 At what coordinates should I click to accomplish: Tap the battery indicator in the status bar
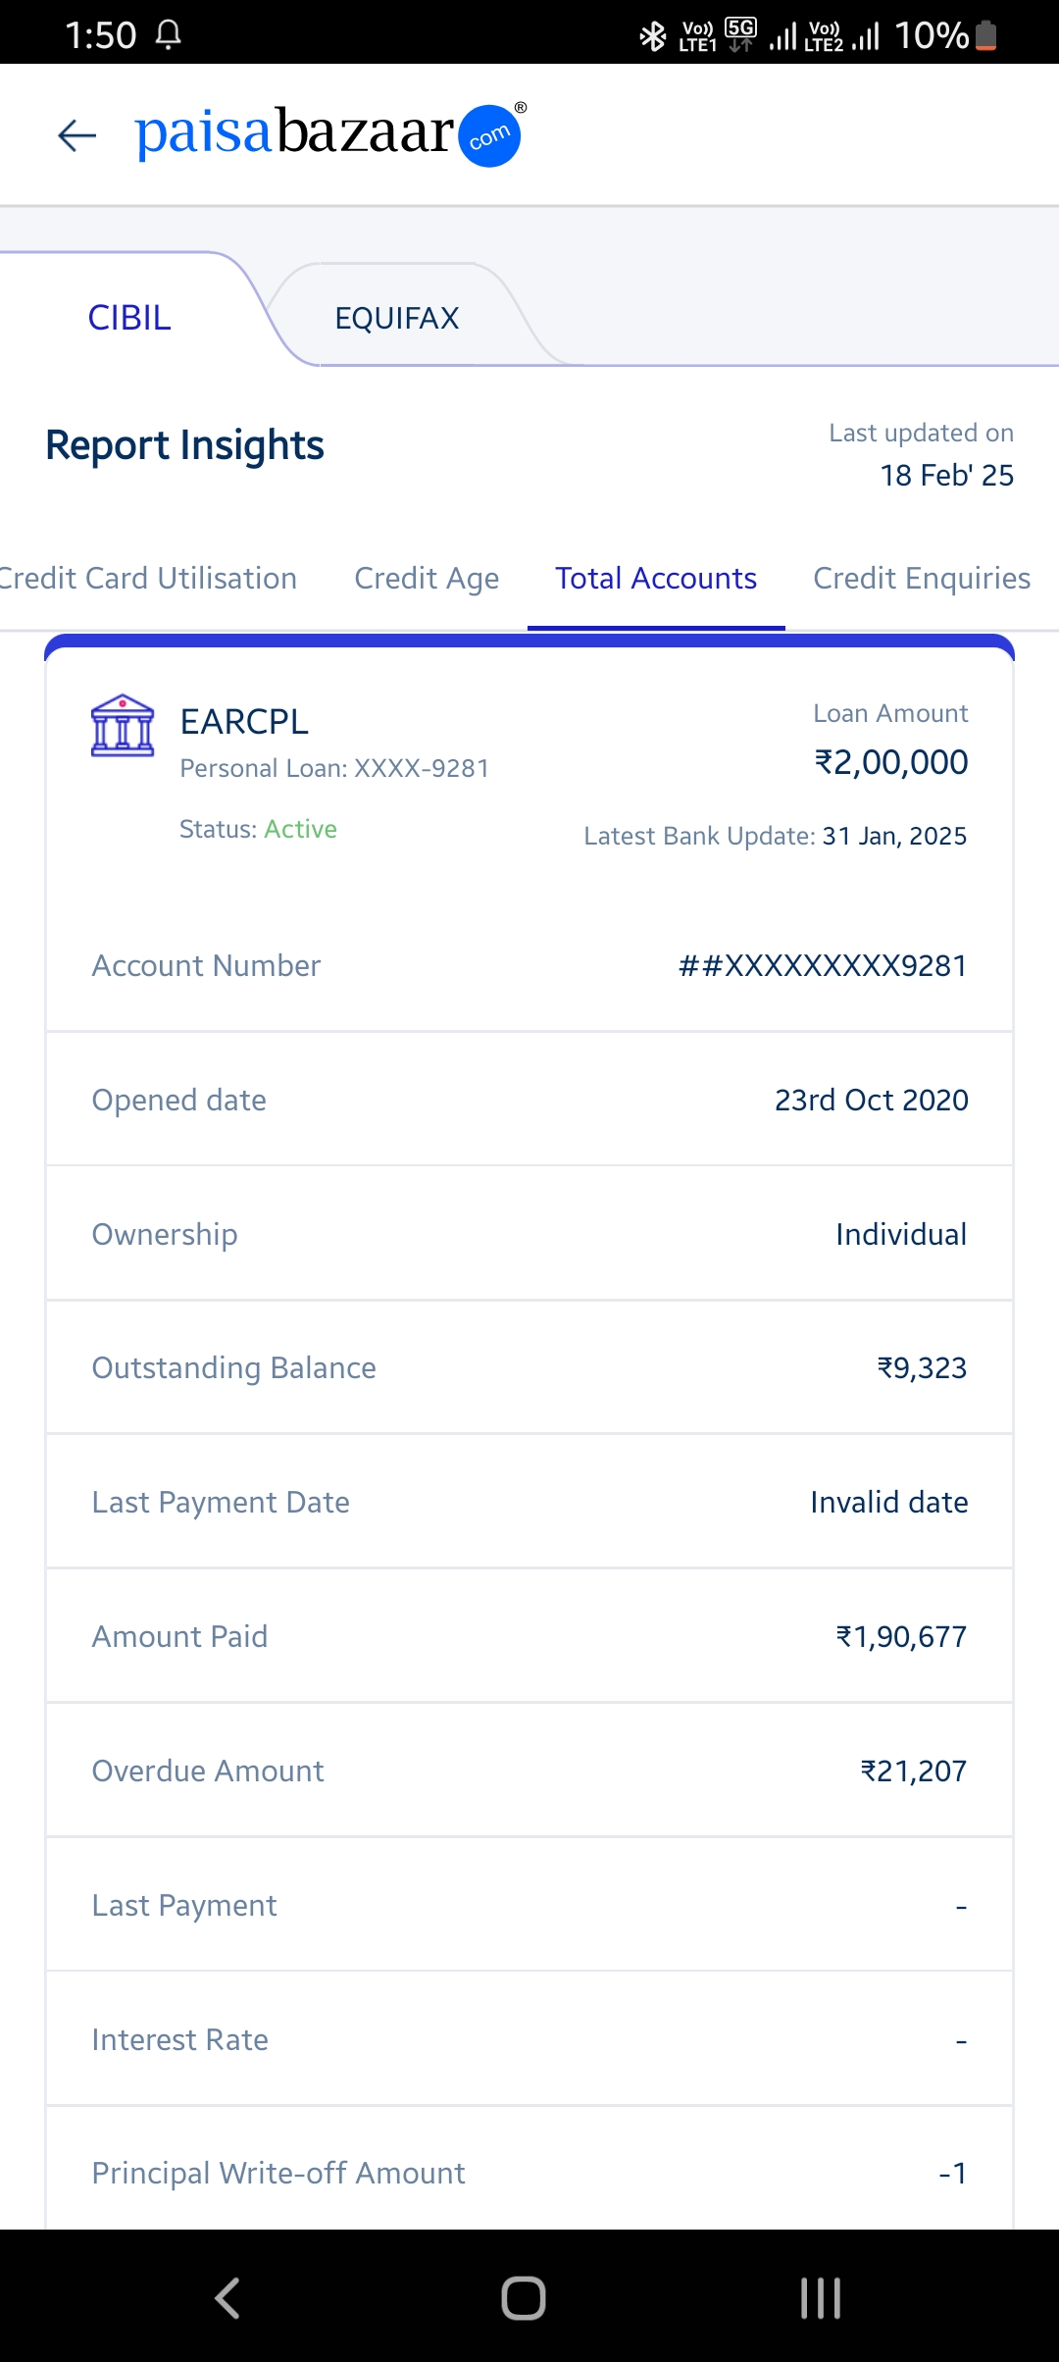click(986, 35)
